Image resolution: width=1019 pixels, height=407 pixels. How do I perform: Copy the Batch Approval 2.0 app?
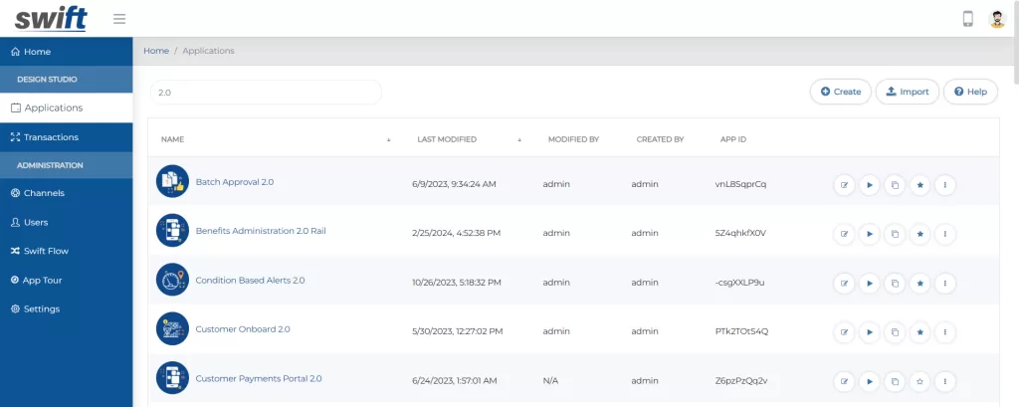coord(895,185)
